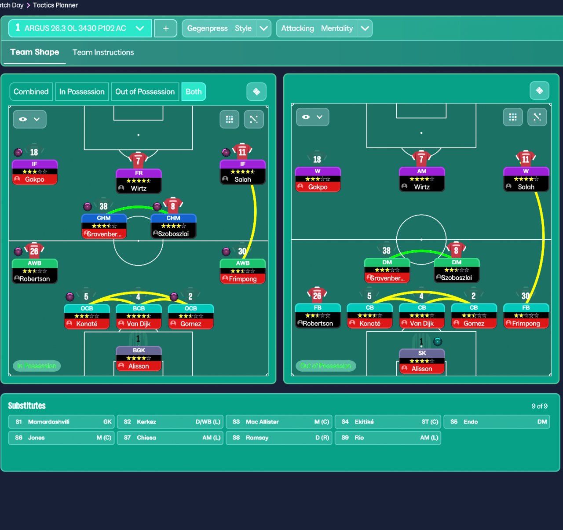
Task: Click the number 26 shirt above Robertson's AWB role
Action: 34,250
